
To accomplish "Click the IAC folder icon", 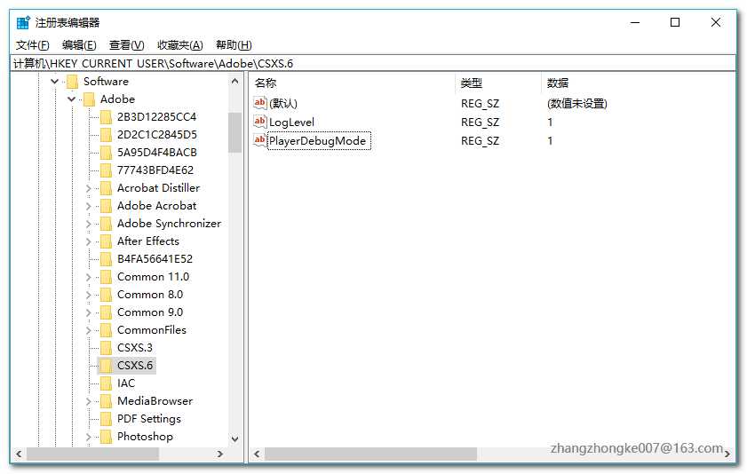I will (106, 383).
